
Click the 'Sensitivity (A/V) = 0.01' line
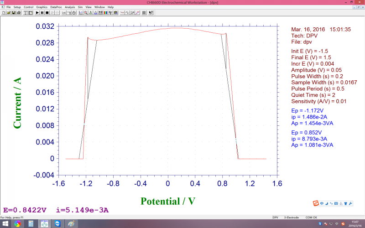pyautogui.click(x=318, y=101)
